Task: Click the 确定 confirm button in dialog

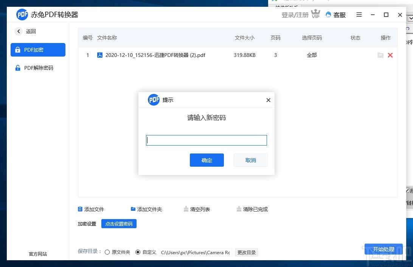Action: [x=206, y=160]
